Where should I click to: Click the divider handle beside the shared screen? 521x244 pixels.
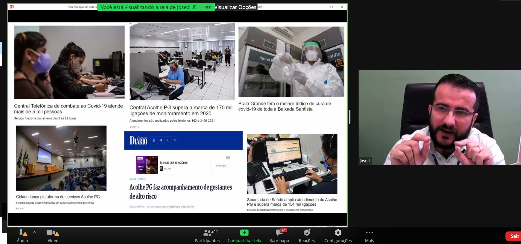[350, 117]
